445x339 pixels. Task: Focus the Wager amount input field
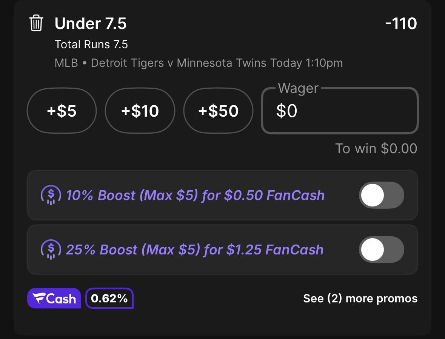(340, 111)
